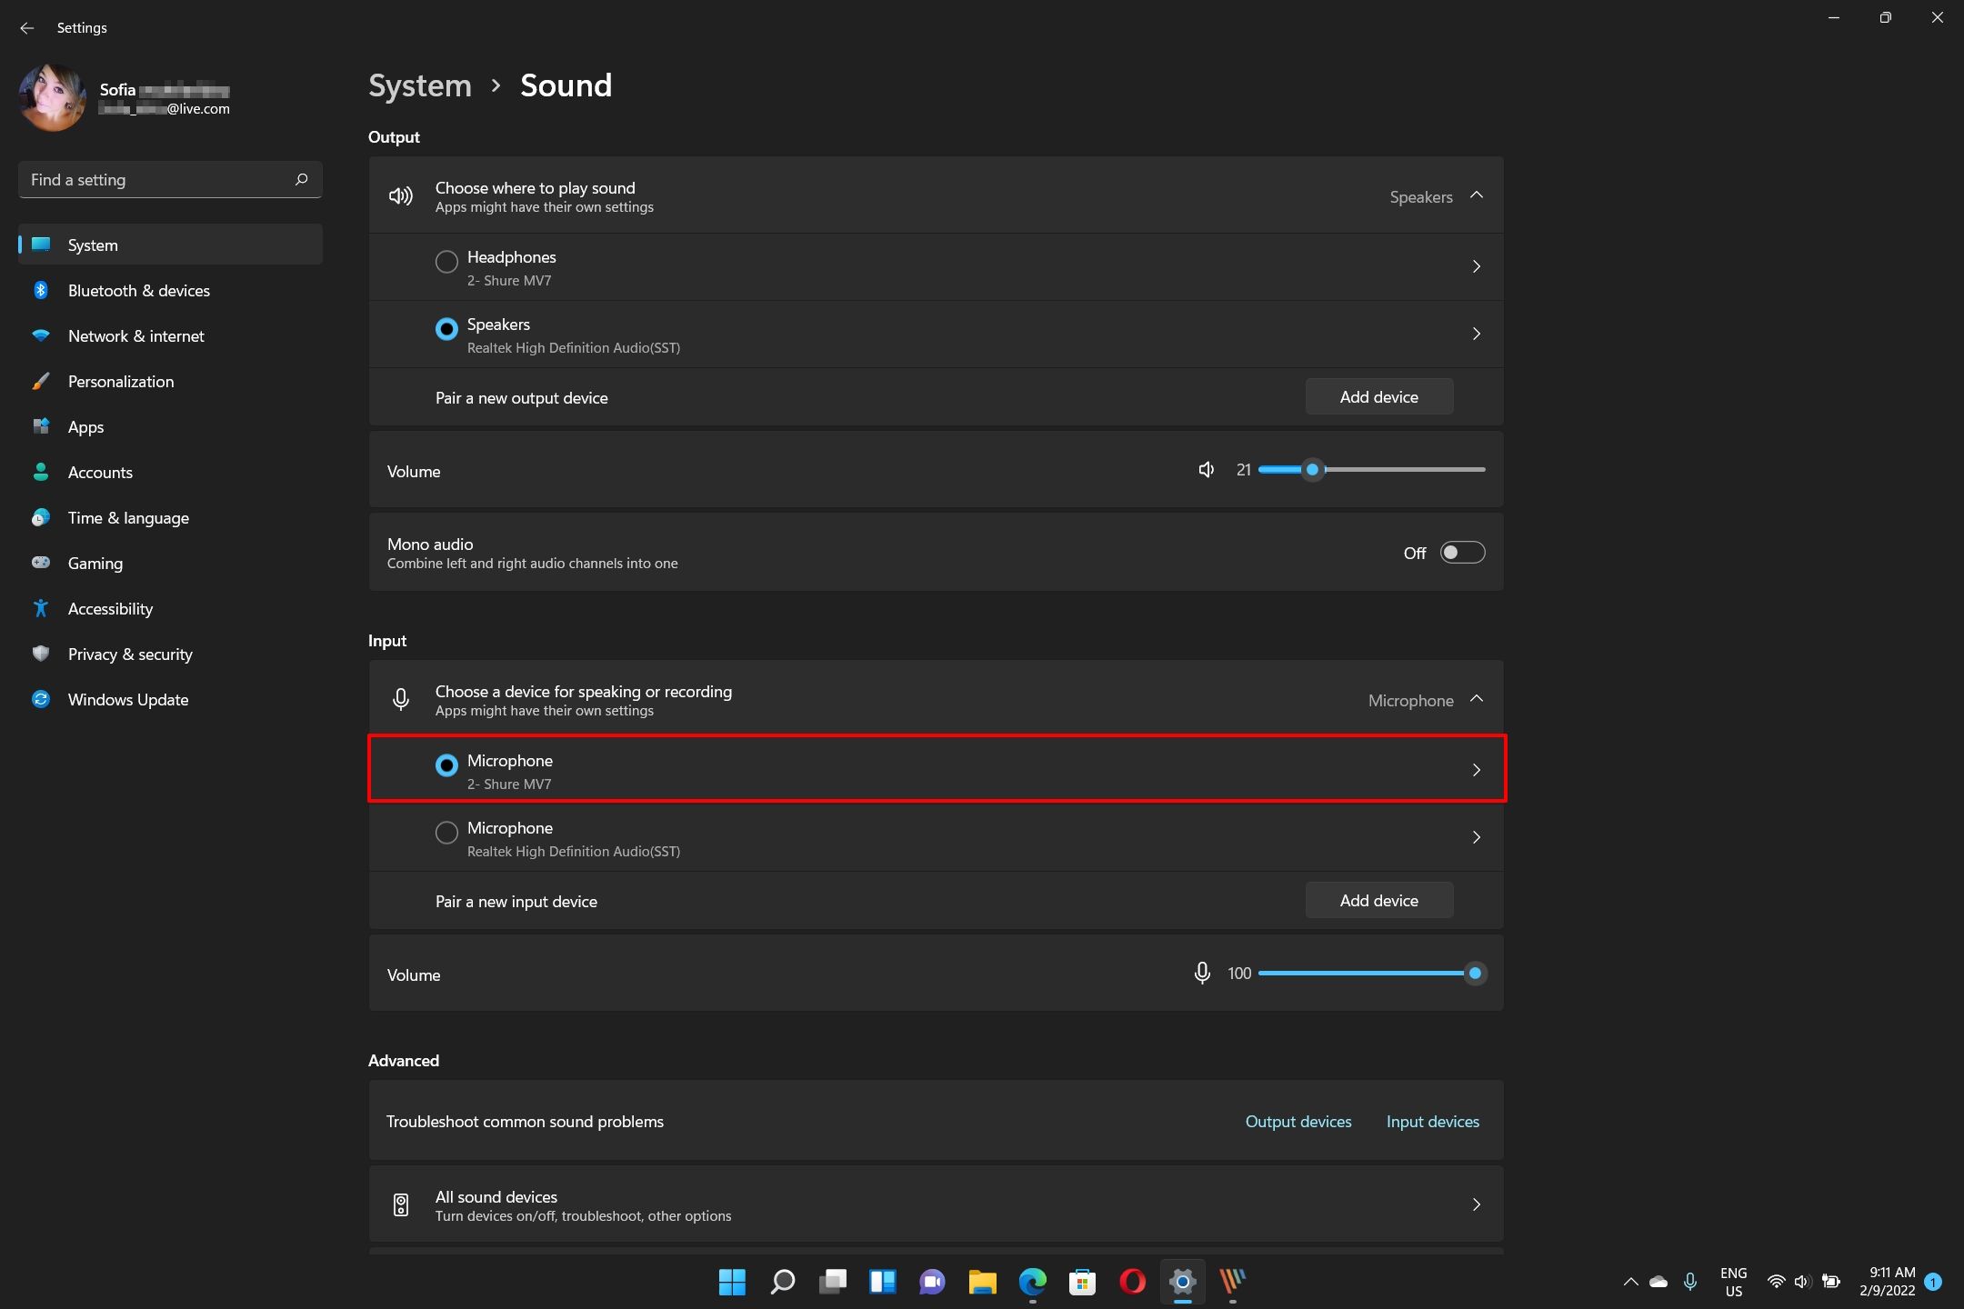Screen dimensions: 1964x1309
Task: Go to Windows Update section
Action: coord(127,700)
